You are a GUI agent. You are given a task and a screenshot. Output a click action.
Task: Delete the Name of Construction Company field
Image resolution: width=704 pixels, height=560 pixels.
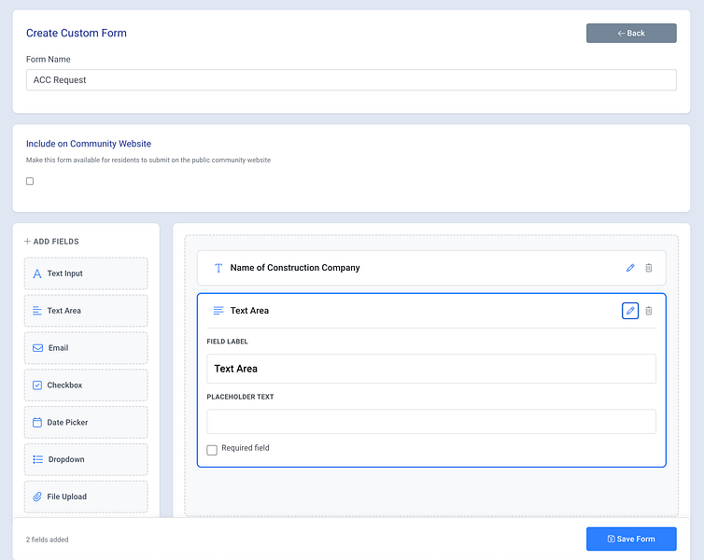point(649,268)
